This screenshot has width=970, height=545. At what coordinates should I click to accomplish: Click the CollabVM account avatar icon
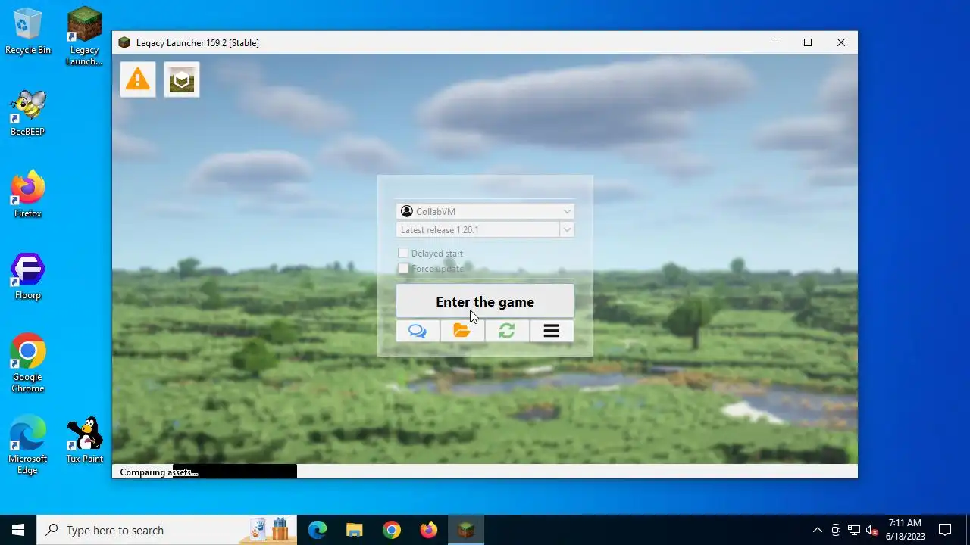point(407,211)
